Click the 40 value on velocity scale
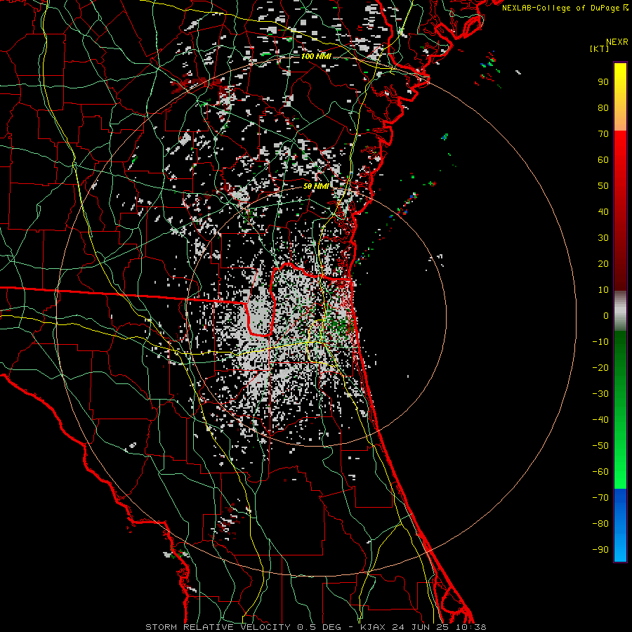The image size is (632, 632). coord(603,212)
